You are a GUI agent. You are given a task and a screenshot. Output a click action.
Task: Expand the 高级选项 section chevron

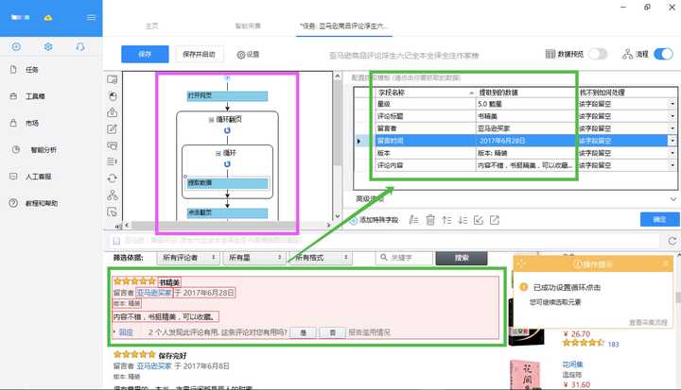tap(673, 199)
